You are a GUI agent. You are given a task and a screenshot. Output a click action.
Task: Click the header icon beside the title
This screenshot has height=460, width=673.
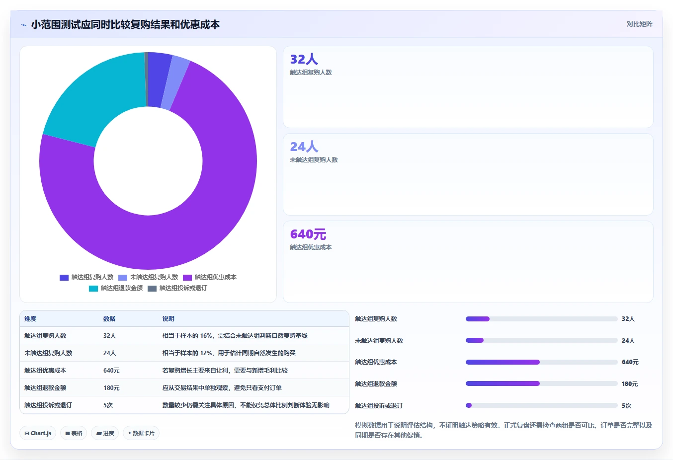(x=23, y=25)
